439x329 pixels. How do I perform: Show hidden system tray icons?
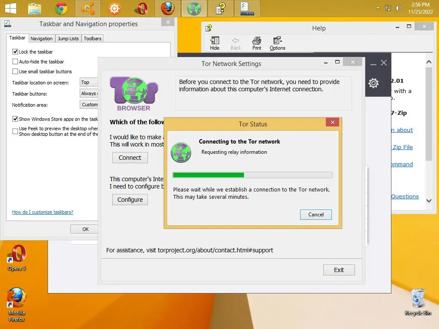point(378,8)
